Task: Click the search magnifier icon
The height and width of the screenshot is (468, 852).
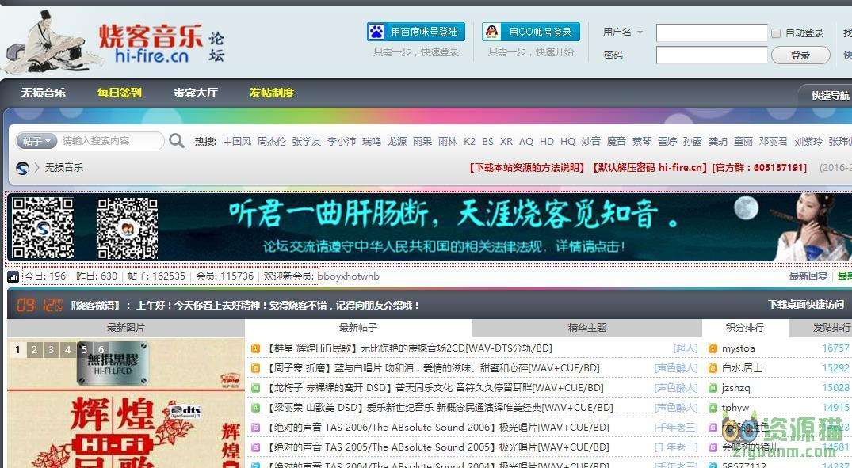Action: coord(177,141)
